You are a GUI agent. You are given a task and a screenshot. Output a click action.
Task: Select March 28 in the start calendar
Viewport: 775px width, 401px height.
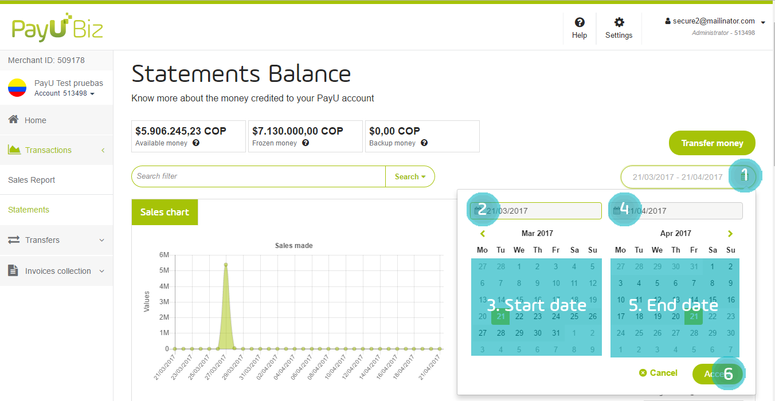coord(501,333)
